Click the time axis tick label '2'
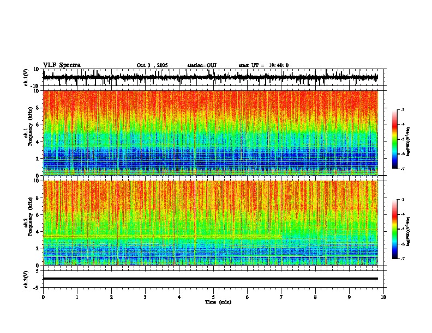Screen dimensions: 432x333 [x=111, y=297]
